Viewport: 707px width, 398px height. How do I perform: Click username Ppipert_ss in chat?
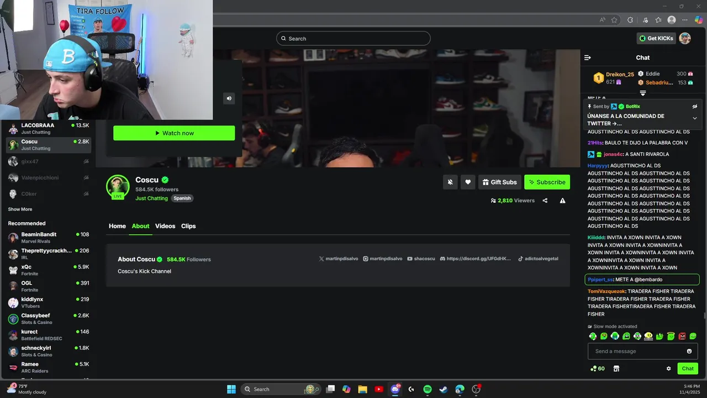(600, 280)
